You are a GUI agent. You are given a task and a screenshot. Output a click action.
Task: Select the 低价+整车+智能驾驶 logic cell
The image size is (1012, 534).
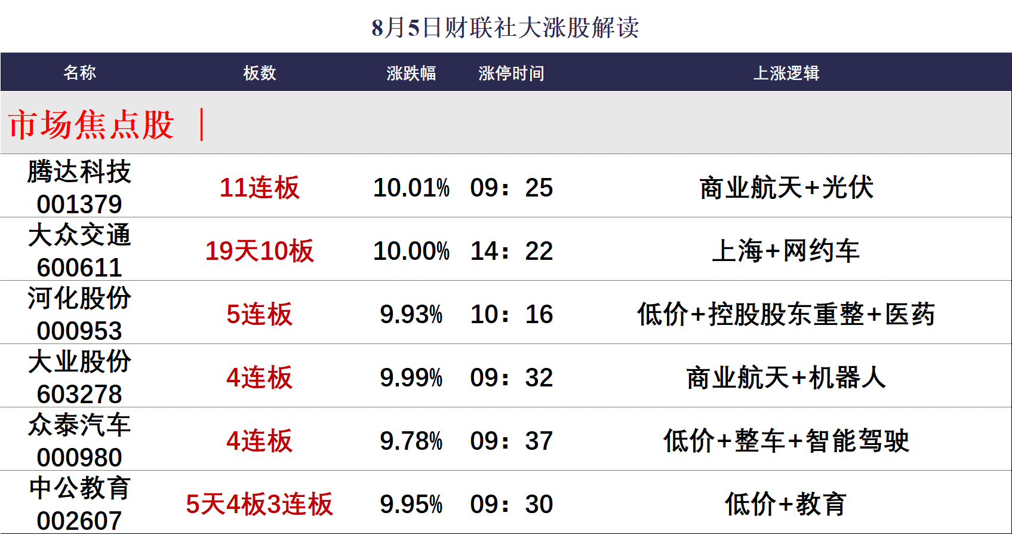(786, 441)
